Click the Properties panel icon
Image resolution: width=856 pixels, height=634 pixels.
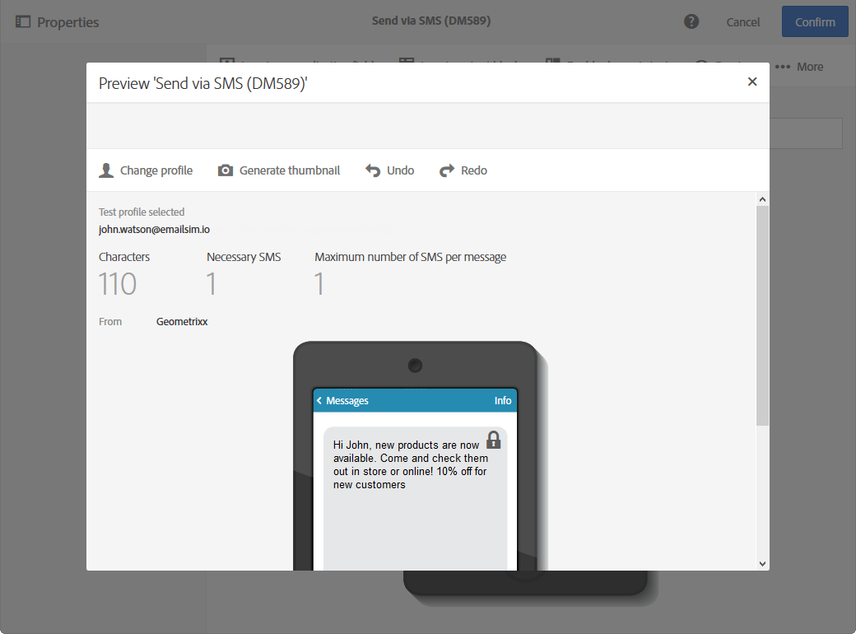click(x=23, y=22)
